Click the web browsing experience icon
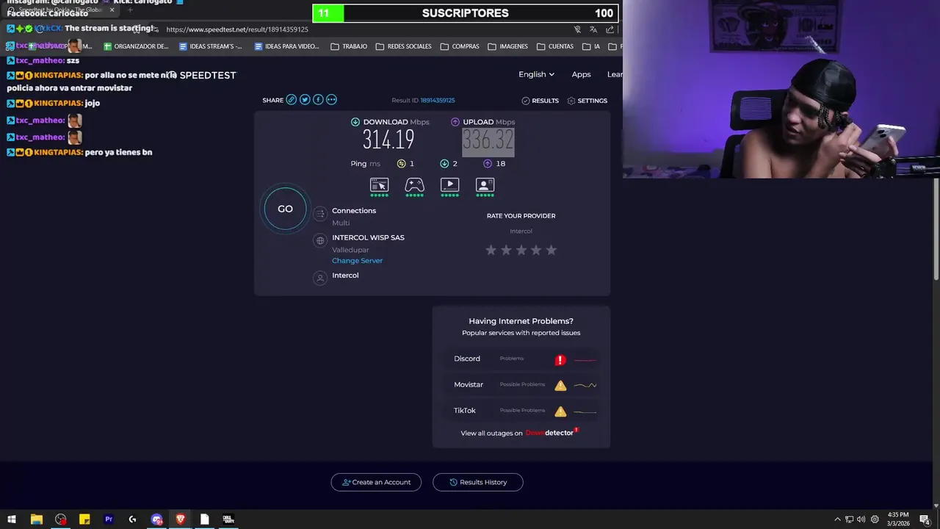940x529 pixels. click(379, 185)
